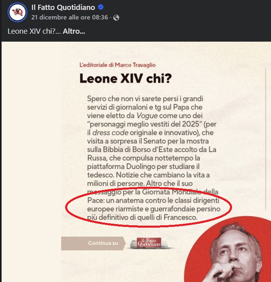Image resolution: width=271 pixels, height=282 pixels.
Task: Click the italic phrase 'dress code'
Action: (110, 133)
